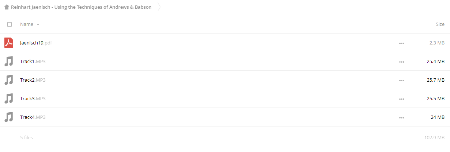The width and height of the screenshot is (450, 152).
Task: Toggle the select-all checkbox in header
Action: pos(10,24)
